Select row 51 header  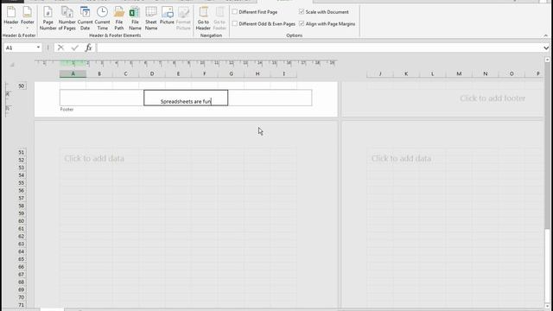(x=21, y=152)
